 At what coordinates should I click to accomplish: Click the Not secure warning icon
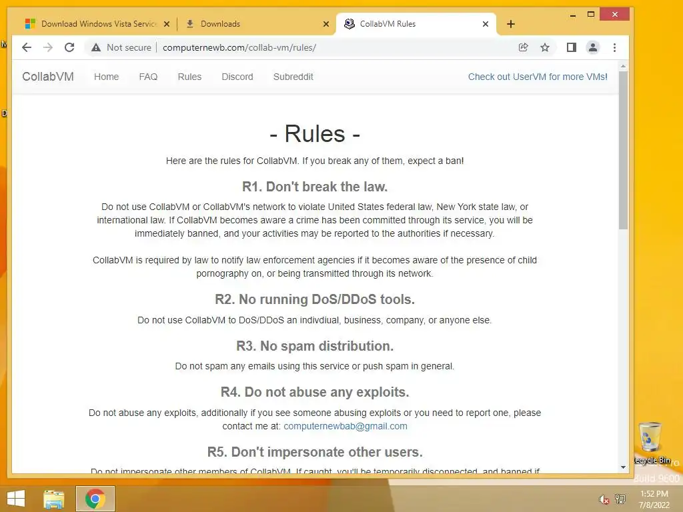click(96, 47)
